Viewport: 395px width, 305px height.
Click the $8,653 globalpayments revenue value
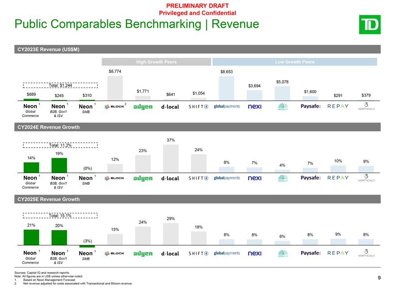point(227,72)
